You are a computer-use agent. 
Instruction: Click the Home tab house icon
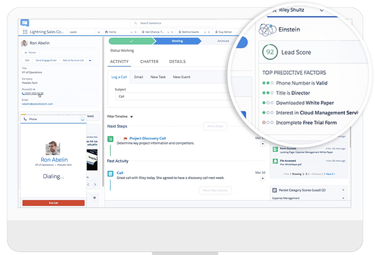click(x=106, y=32)
